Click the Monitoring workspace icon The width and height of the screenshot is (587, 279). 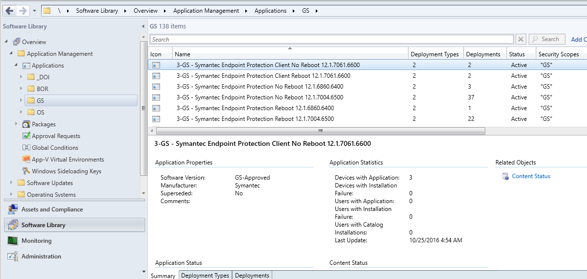pos(13,241)
